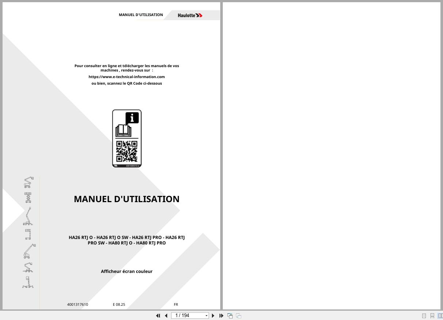Click the scissor lift machine icon
The height and width of the screenshot is (320, 443).
[x=28, y=197]
